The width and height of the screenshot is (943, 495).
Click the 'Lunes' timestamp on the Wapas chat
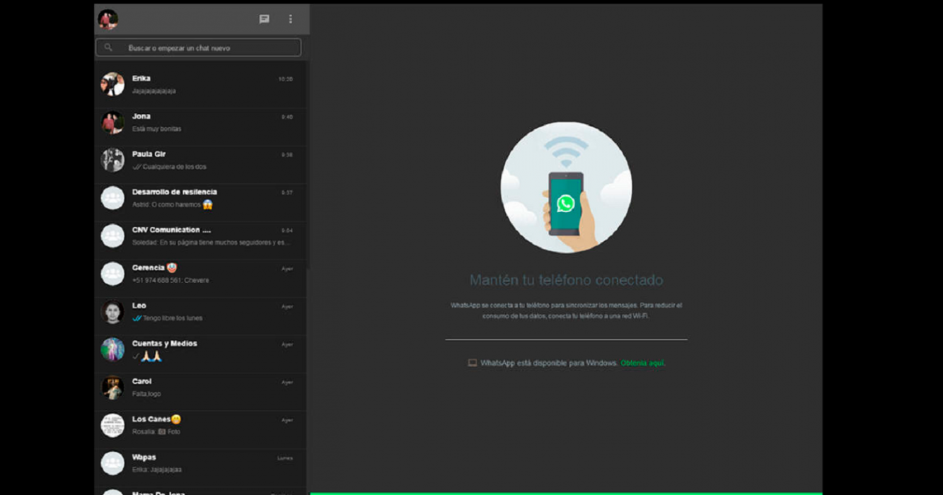285,458
